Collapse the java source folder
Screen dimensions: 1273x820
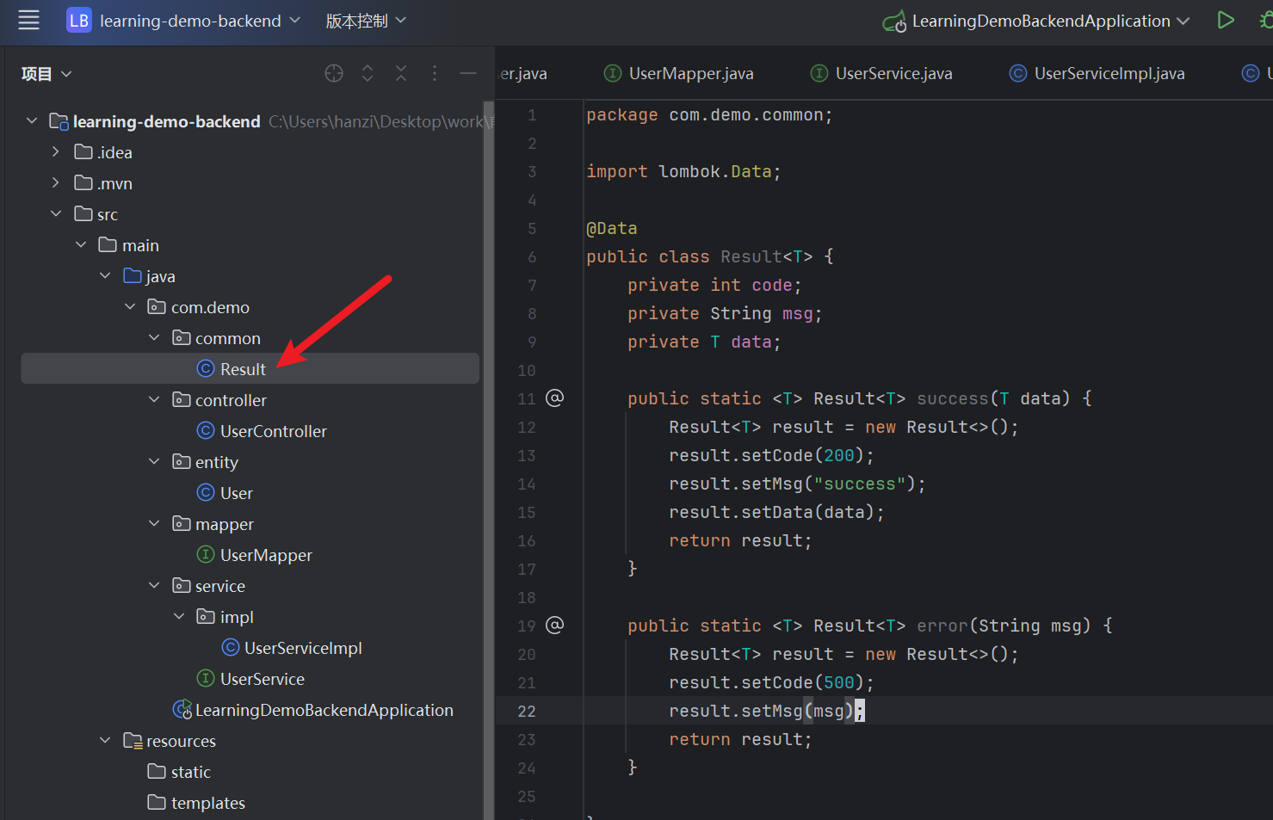pyautogui.click(x=105, y=276)
